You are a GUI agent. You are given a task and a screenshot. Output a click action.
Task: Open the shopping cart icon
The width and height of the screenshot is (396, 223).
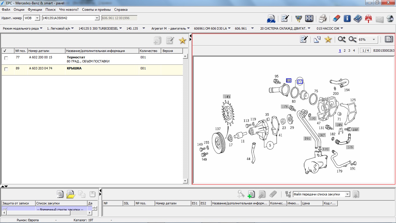[298, 19]
